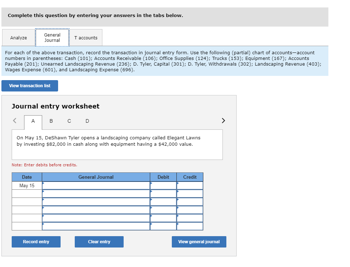Click the May 15 date cell
The image size is (350, 267).
27,185
